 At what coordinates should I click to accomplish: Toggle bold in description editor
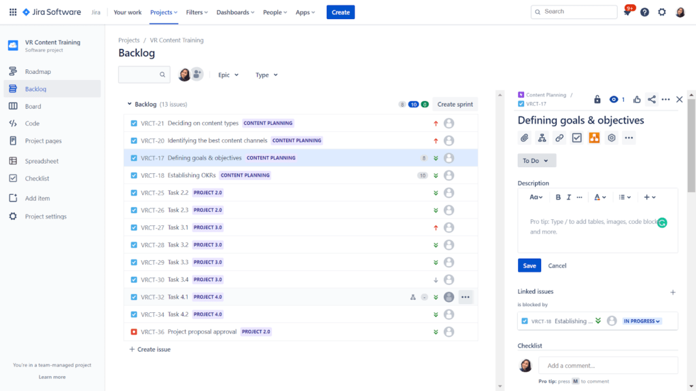point(558,198)
